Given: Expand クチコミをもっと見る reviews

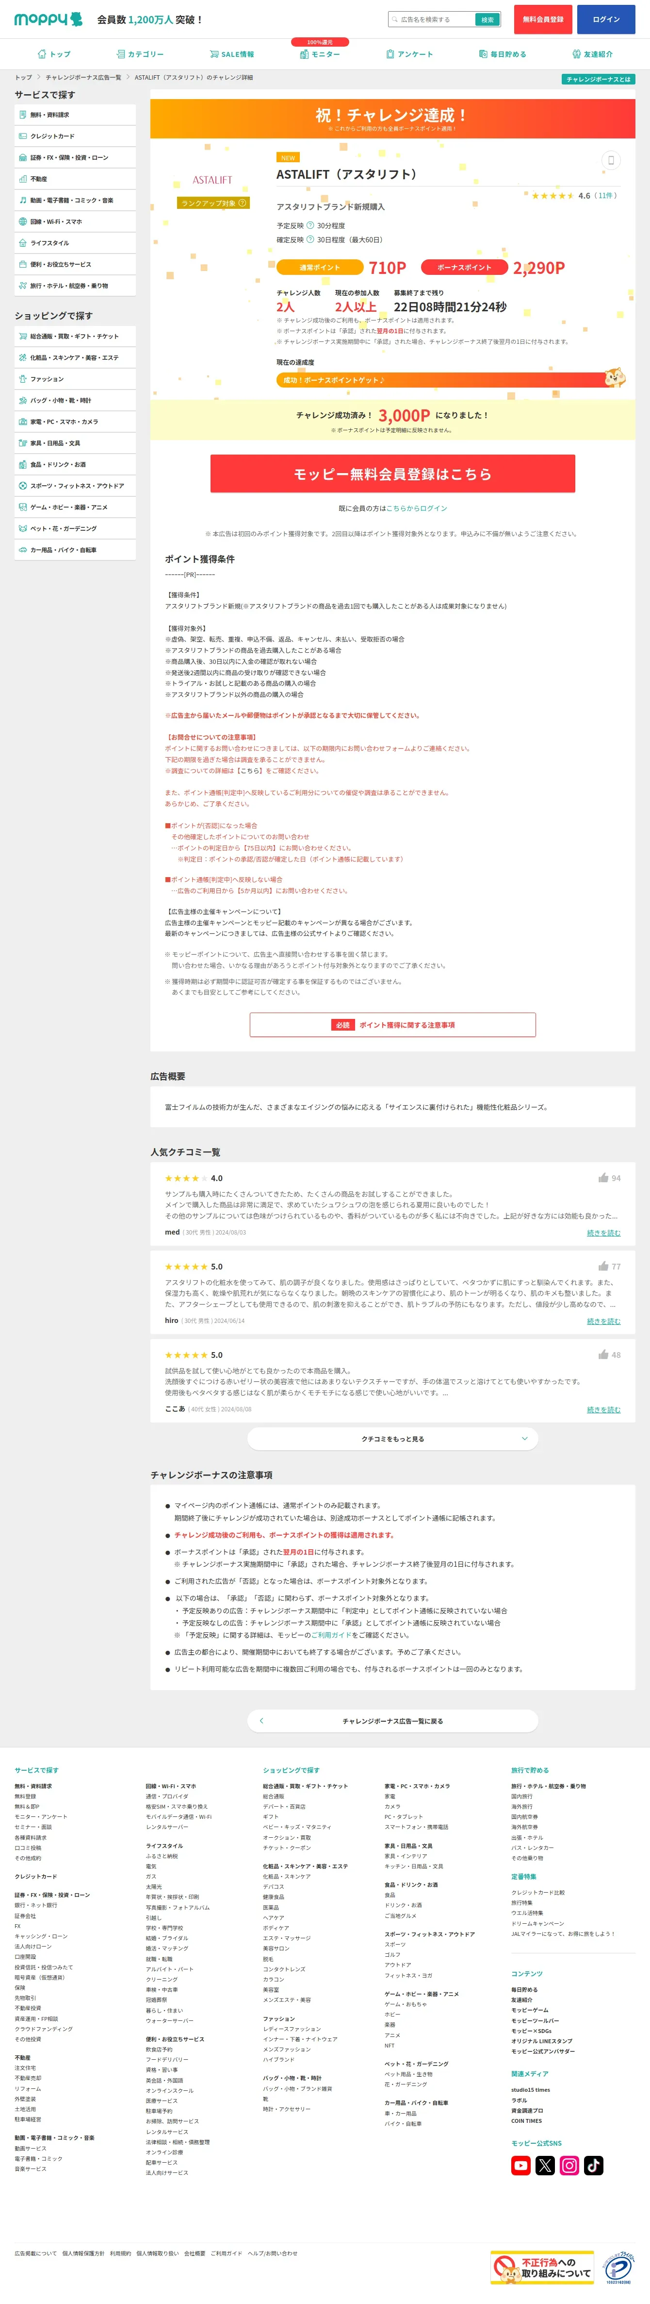Looking at the screenshot, I should click(393, 1438).
